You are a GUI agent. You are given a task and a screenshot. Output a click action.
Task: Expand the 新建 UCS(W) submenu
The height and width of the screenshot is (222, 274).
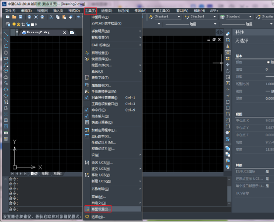tap(112, 181)
